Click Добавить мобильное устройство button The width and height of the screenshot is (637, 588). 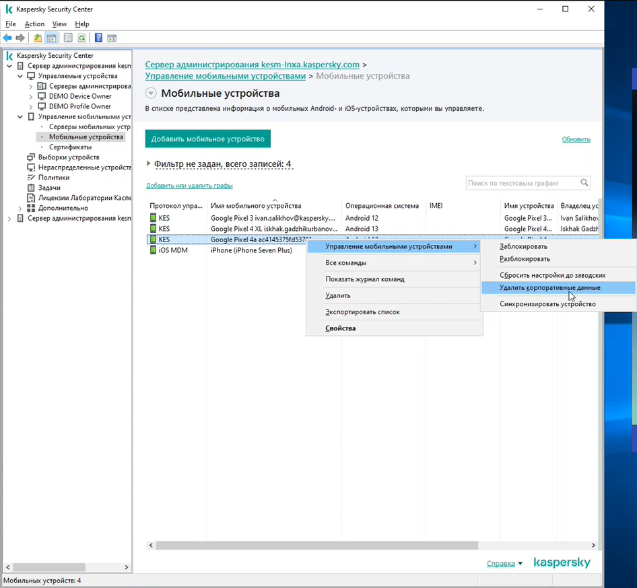(207, 139)
